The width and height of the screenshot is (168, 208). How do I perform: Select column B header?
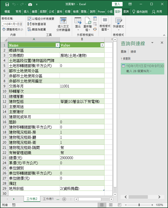tap(82, 39)
